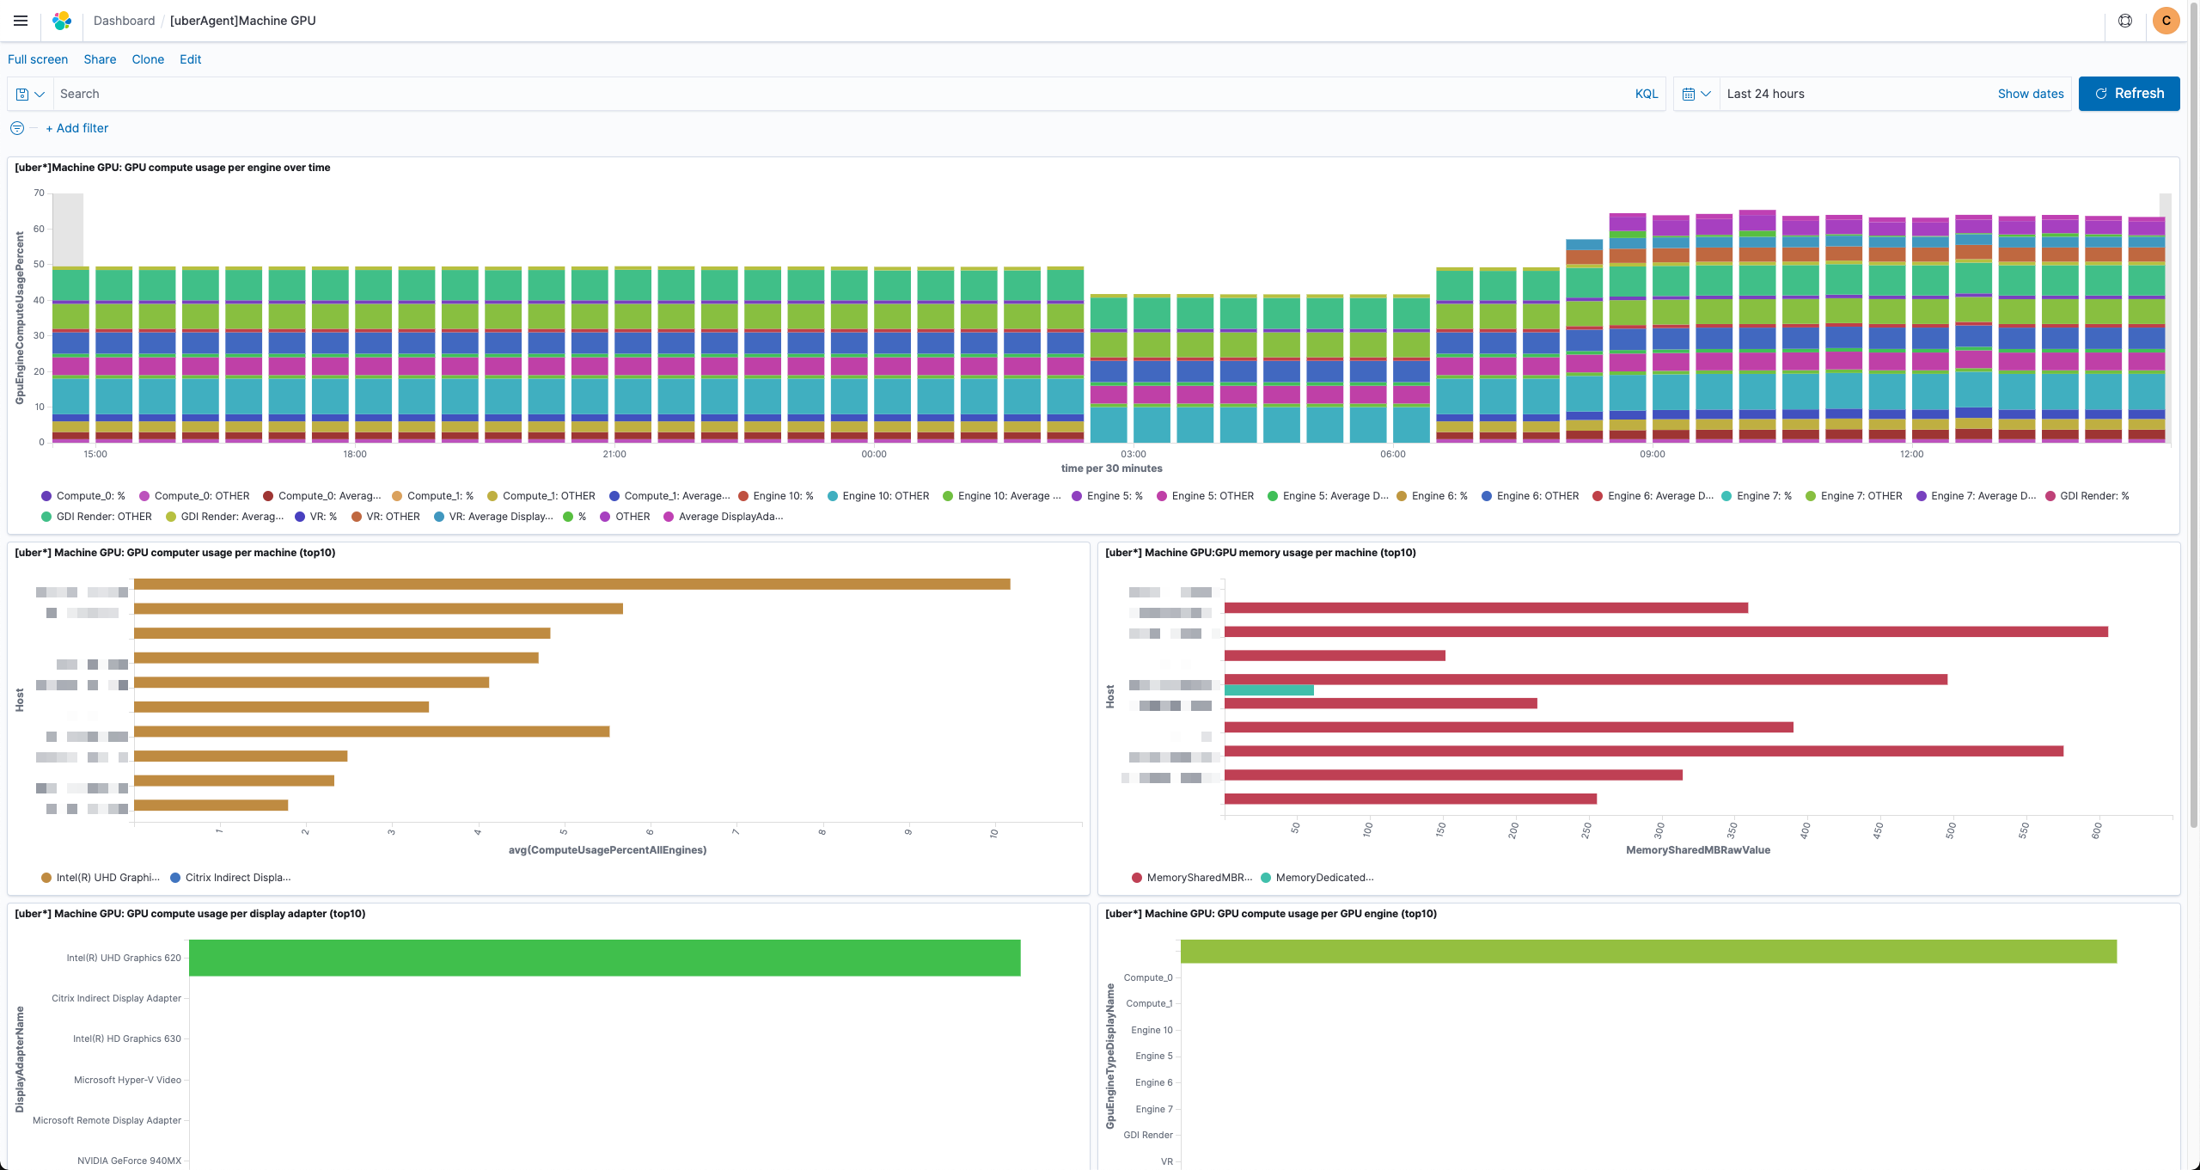Toggle the KQL query language switch
Image resolution: width=2200 pixels, height=1170 pixels.
(1646, 94)
